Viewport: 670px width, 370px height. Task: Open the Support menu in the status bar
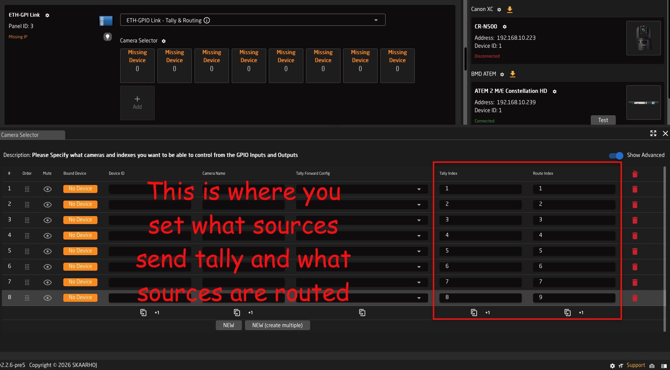(635, 365)
